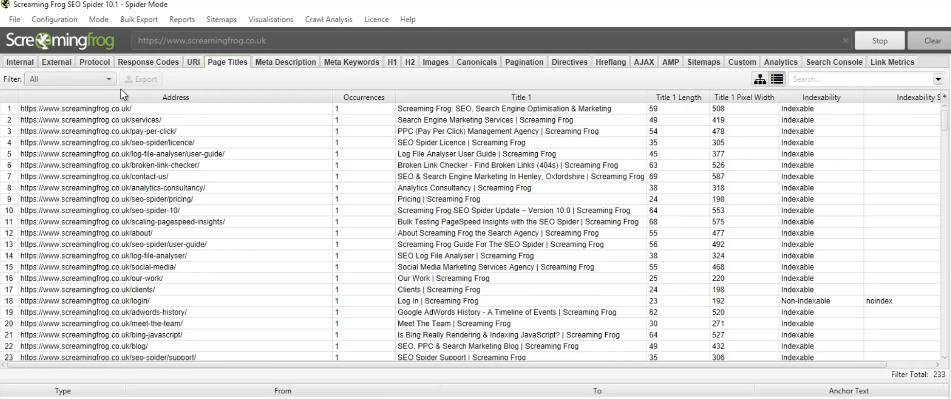951x399 pixels.
Task: Select the 'Pricing | Screaming Frog' title
Action: 438,199
